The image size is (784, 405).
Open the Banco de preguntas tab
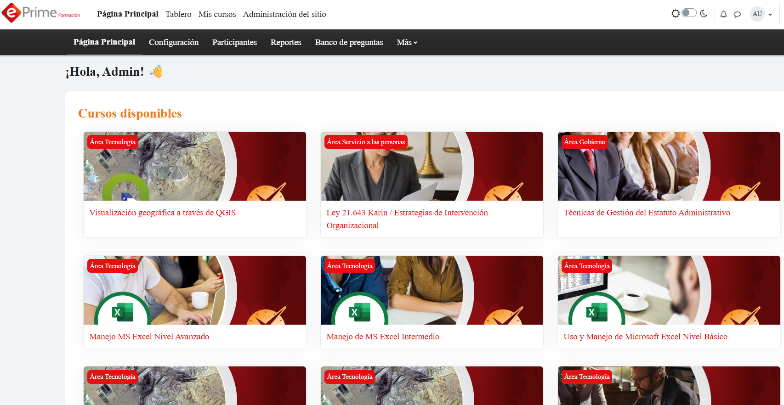click(349, 42)
